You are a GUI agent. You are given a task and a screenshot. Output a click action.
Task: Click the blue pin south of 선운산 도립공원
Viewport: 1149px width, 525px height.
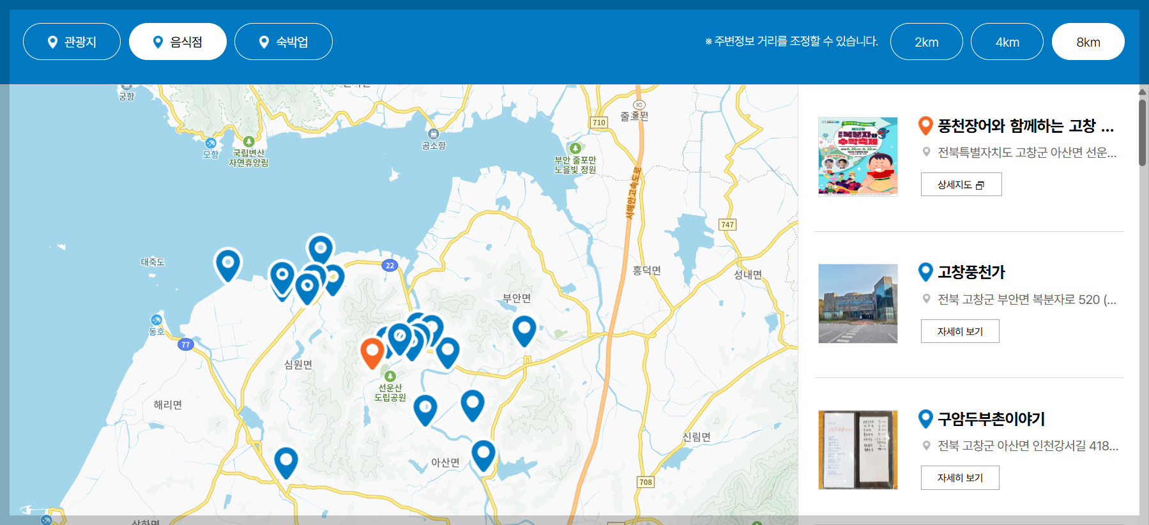425,409
